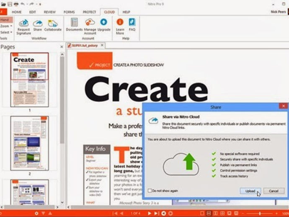Open the HOME ribbon tab
Screen dimensions: 289x217
(x=17, y=12)
